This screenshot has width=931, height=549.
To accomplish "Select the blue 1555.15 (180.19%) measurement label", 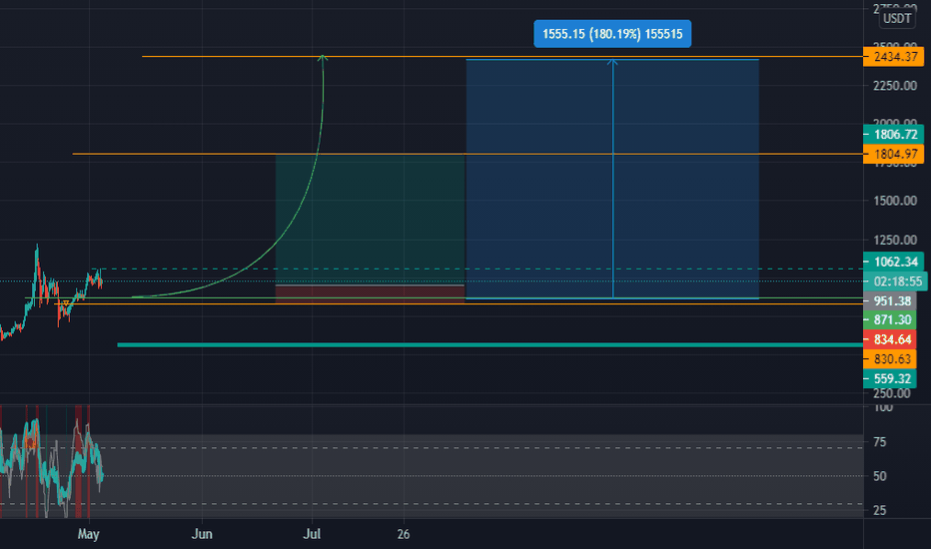I will pyautogui.click(x=612, y=34).
